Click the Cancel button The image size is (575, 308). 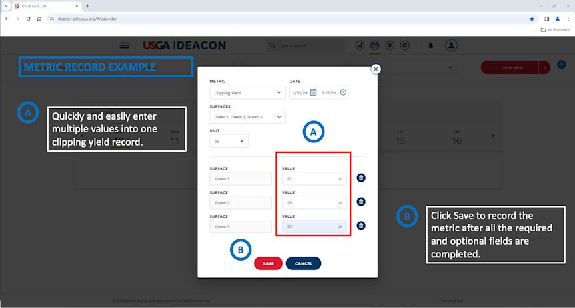[x=304, y=263]
